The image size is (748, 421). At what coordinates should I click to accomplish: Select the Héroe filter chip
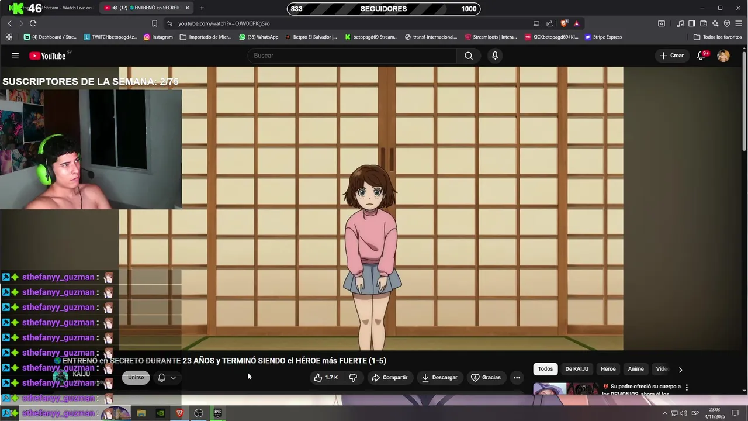[x=608, y=369]
